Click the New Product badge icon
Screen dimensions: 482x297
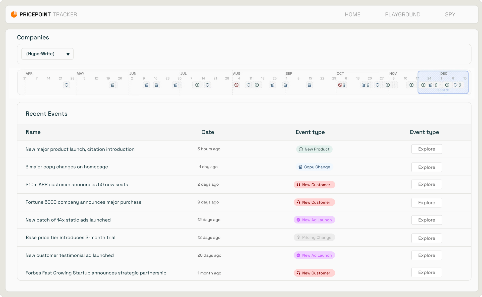(301, 149)
